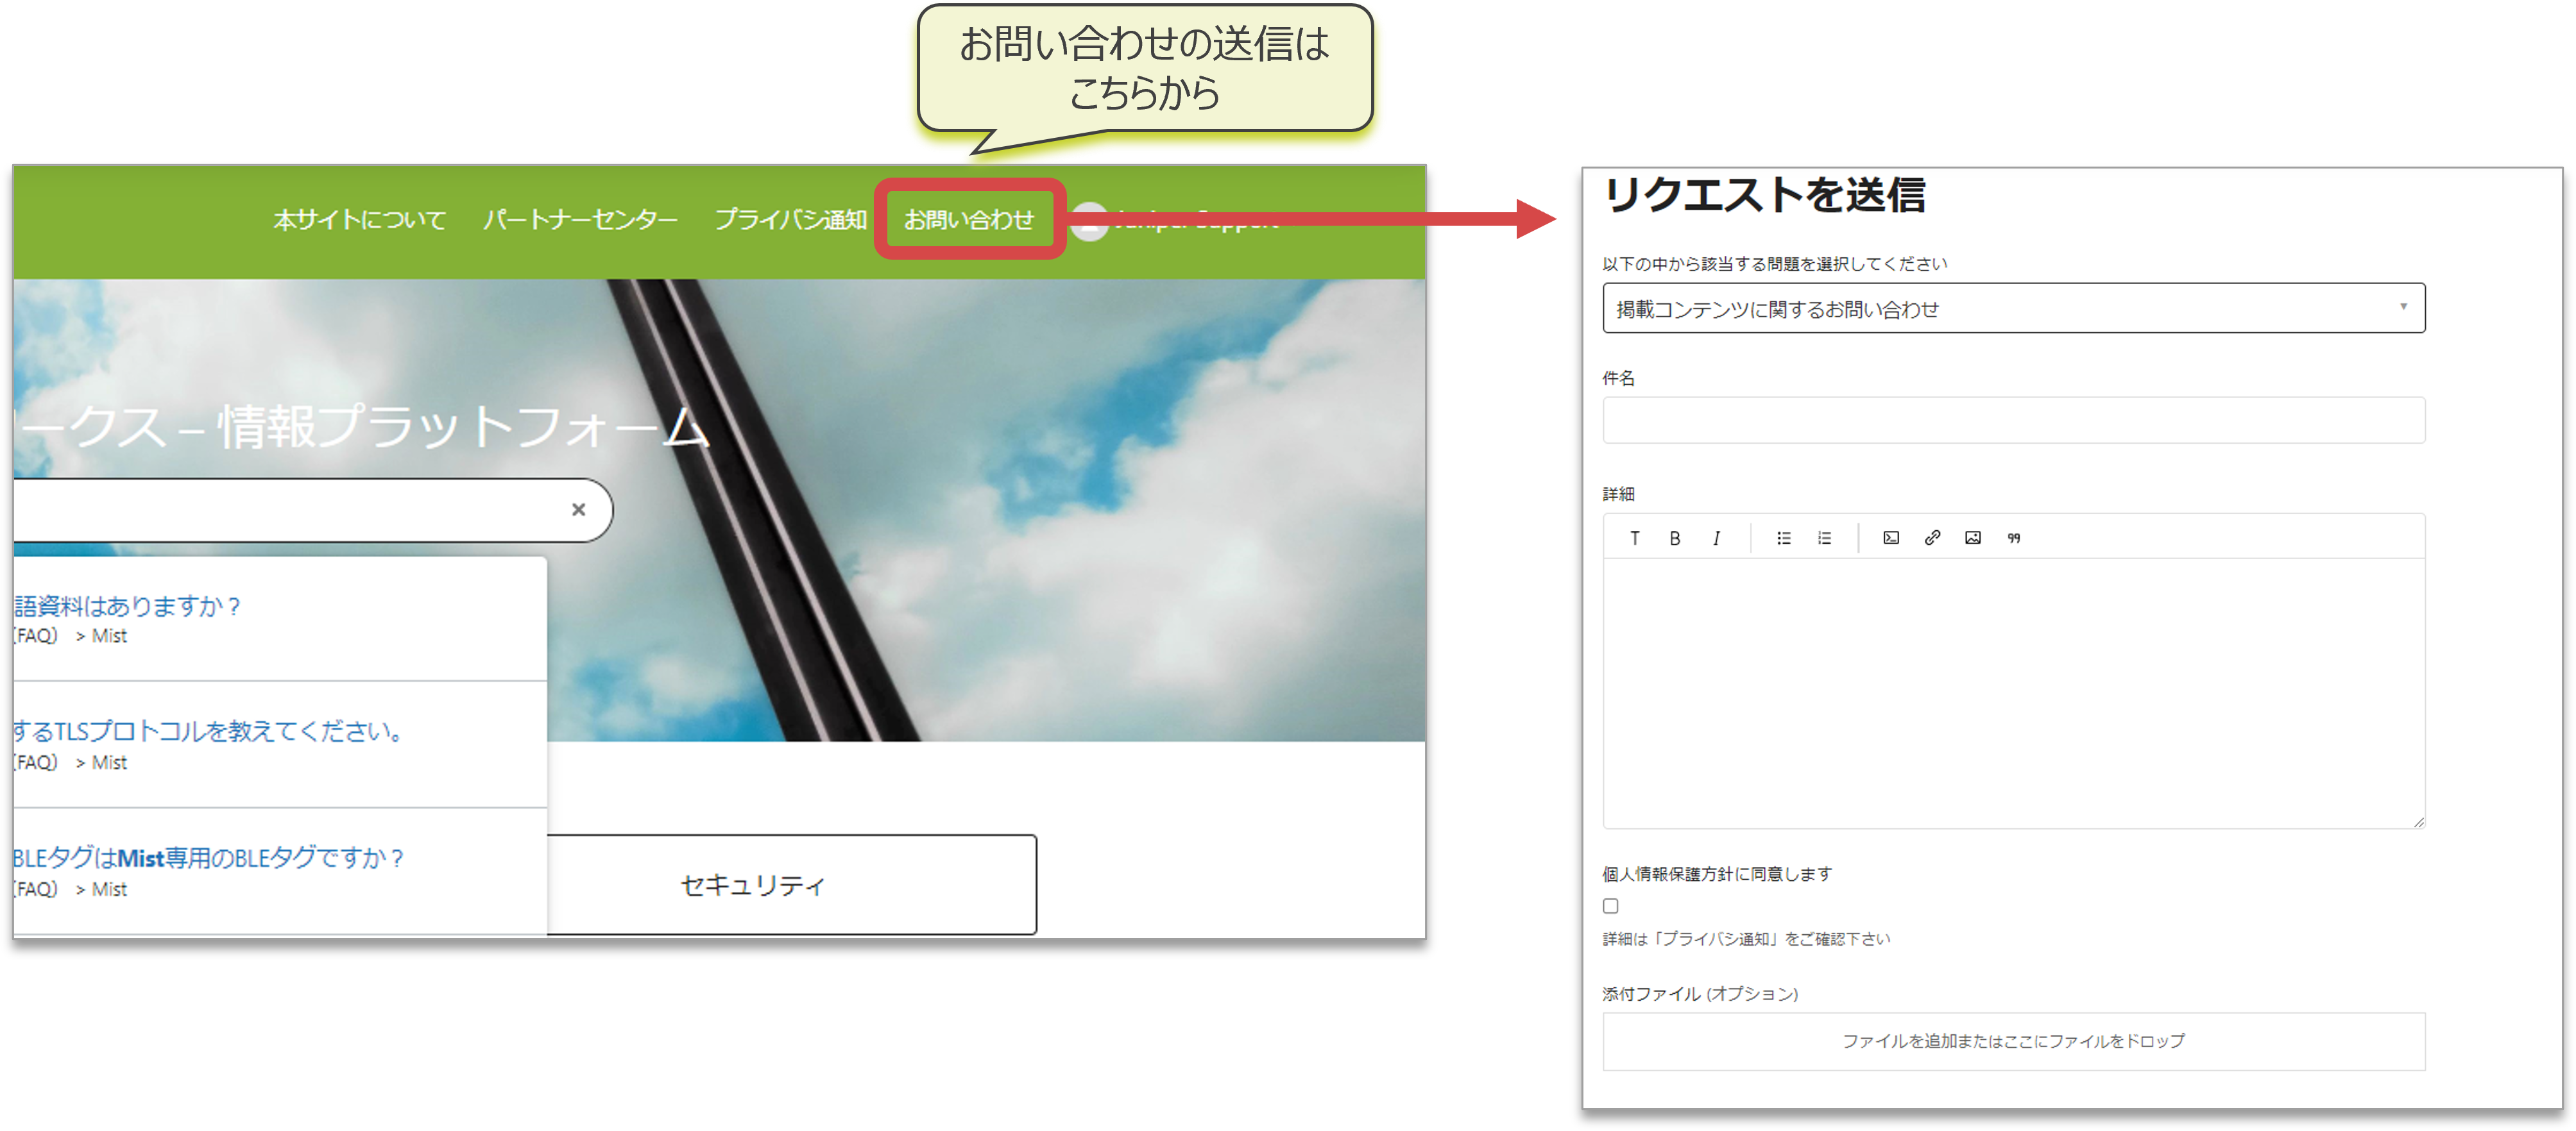Insert a hyperlink in the detail editor

tap(1932, 537)
